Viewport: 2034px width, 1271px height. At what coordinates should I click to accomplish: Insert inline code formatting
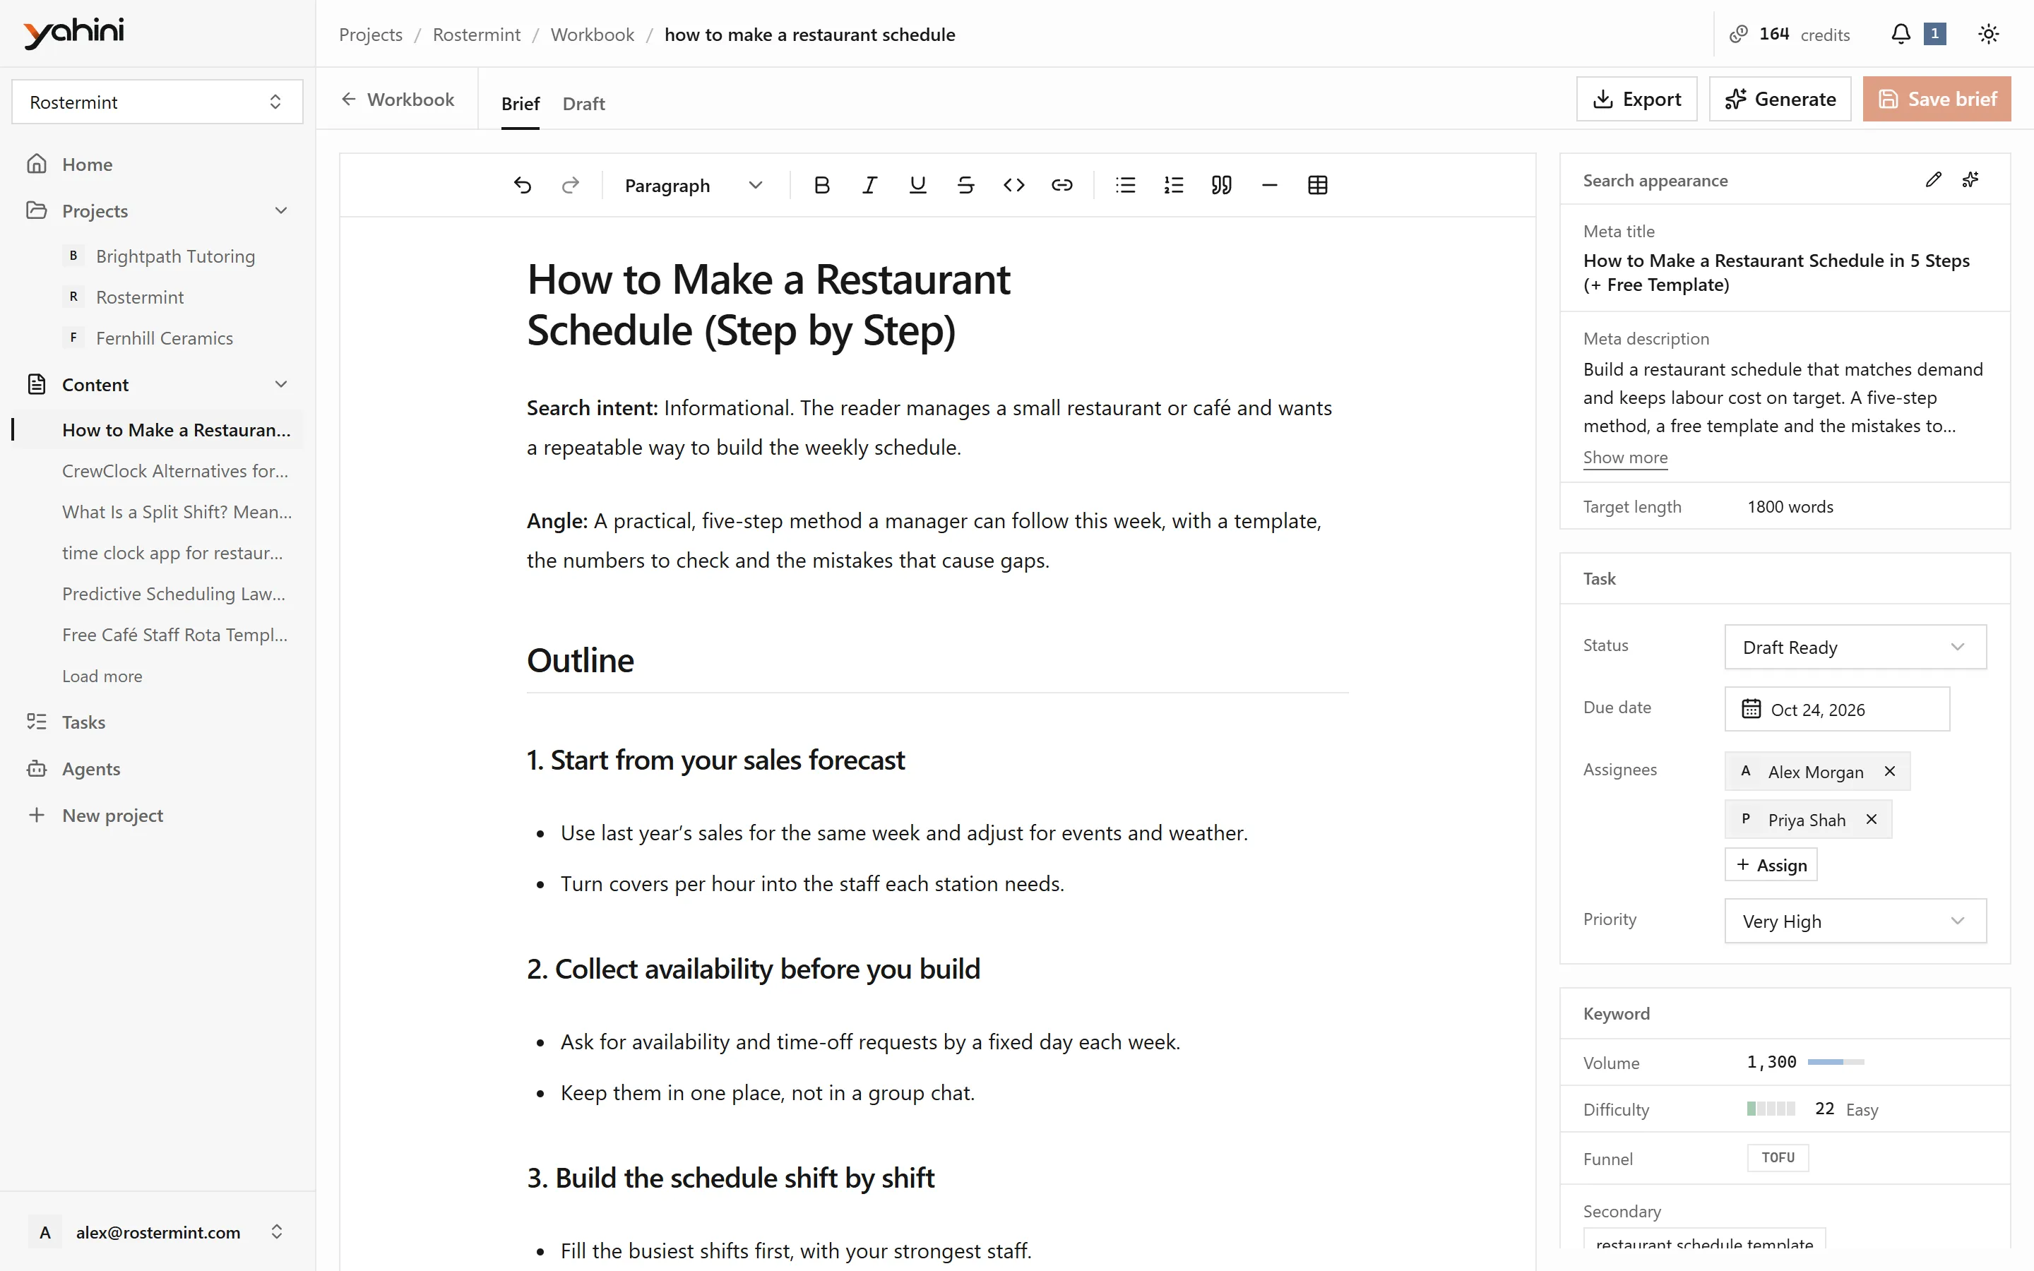pyautogui.click(x=1013, y=185)
